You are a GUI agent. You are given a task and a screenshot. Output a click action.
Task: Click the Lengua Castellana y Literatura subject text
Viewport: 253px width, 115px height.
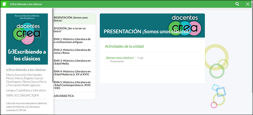coord(26,90)
